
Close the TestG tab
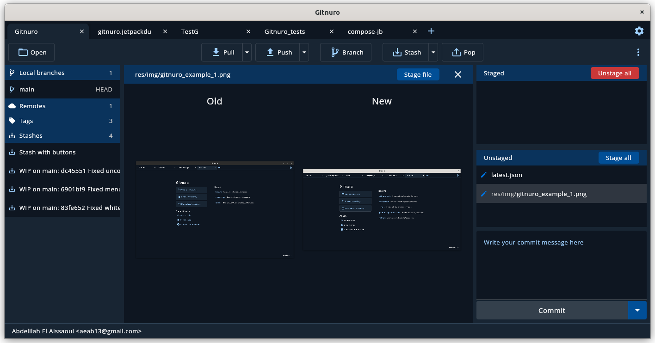(248, 31)
